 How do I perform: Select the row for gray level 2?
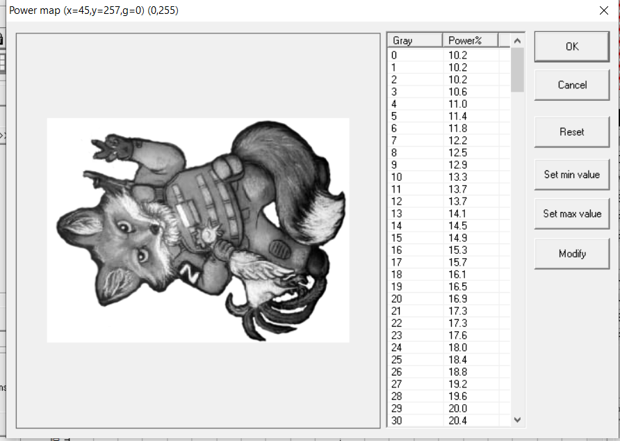[449, 79]
